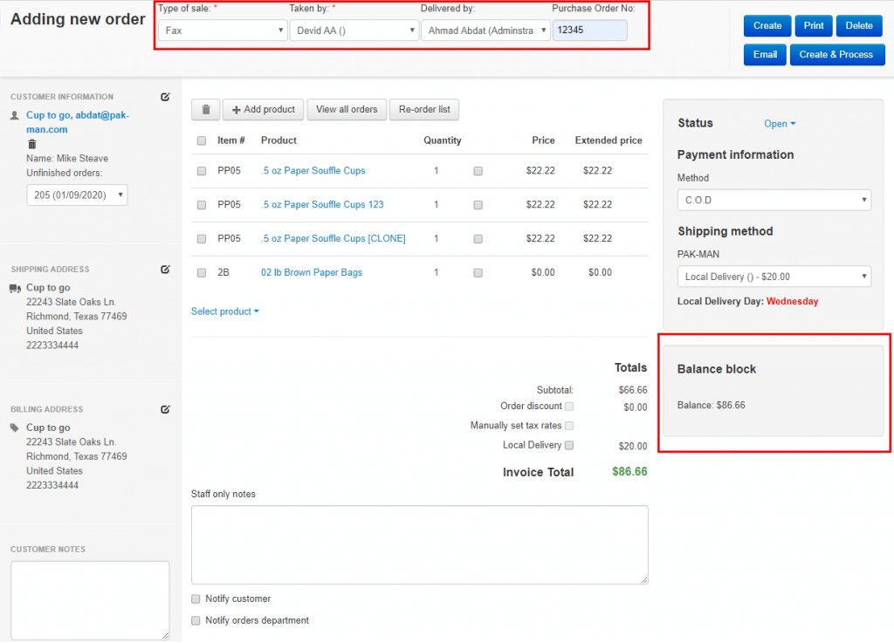
Task: Click edit icon beside Shipping Address
Action: [165, 270]
